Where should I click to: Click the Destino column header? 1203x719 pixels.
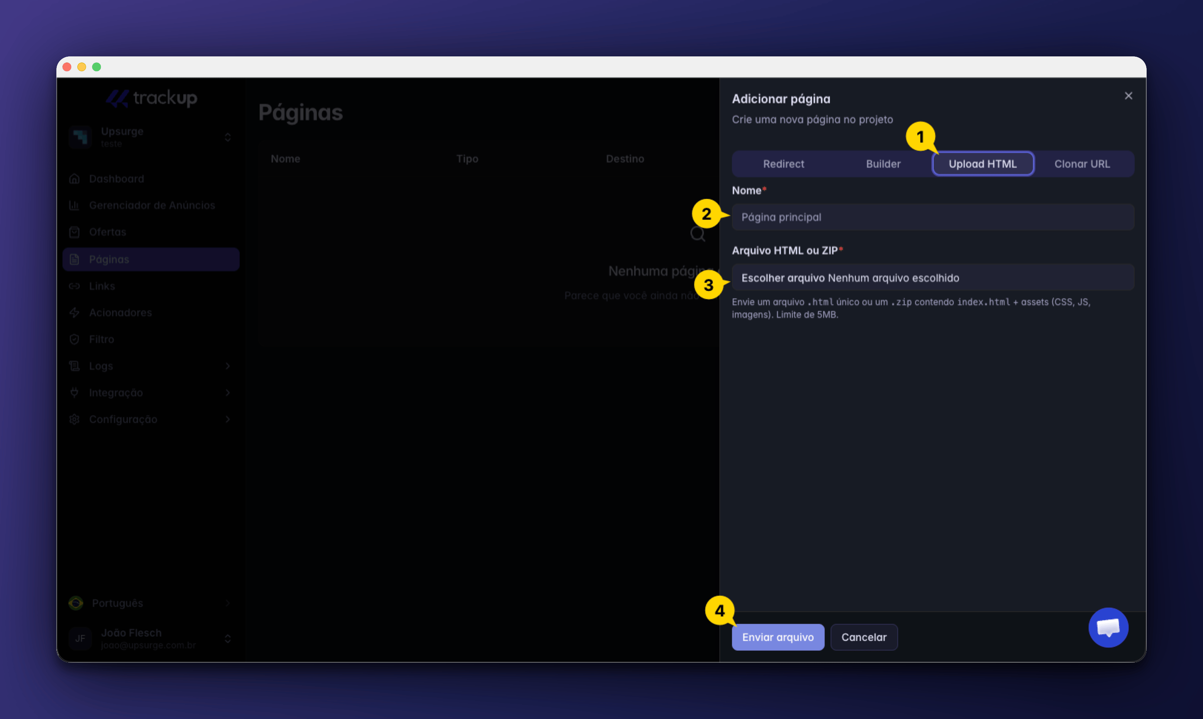tap(625, 159)
